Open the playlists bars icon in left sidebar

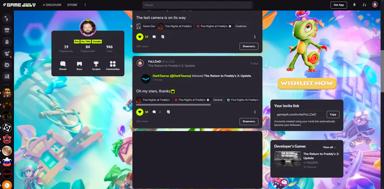point(7,76)
